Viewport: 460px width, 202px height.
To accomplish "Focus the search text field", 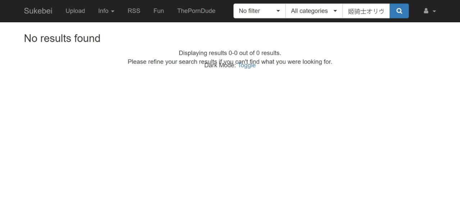I will click(365, 11).
